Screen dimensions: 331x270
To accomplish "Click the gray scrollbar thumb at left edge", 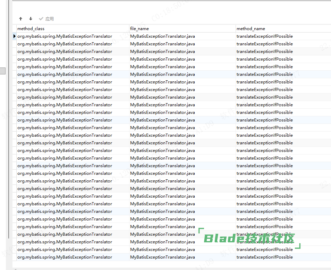I will pyautogui.click(x=2, y=71).
